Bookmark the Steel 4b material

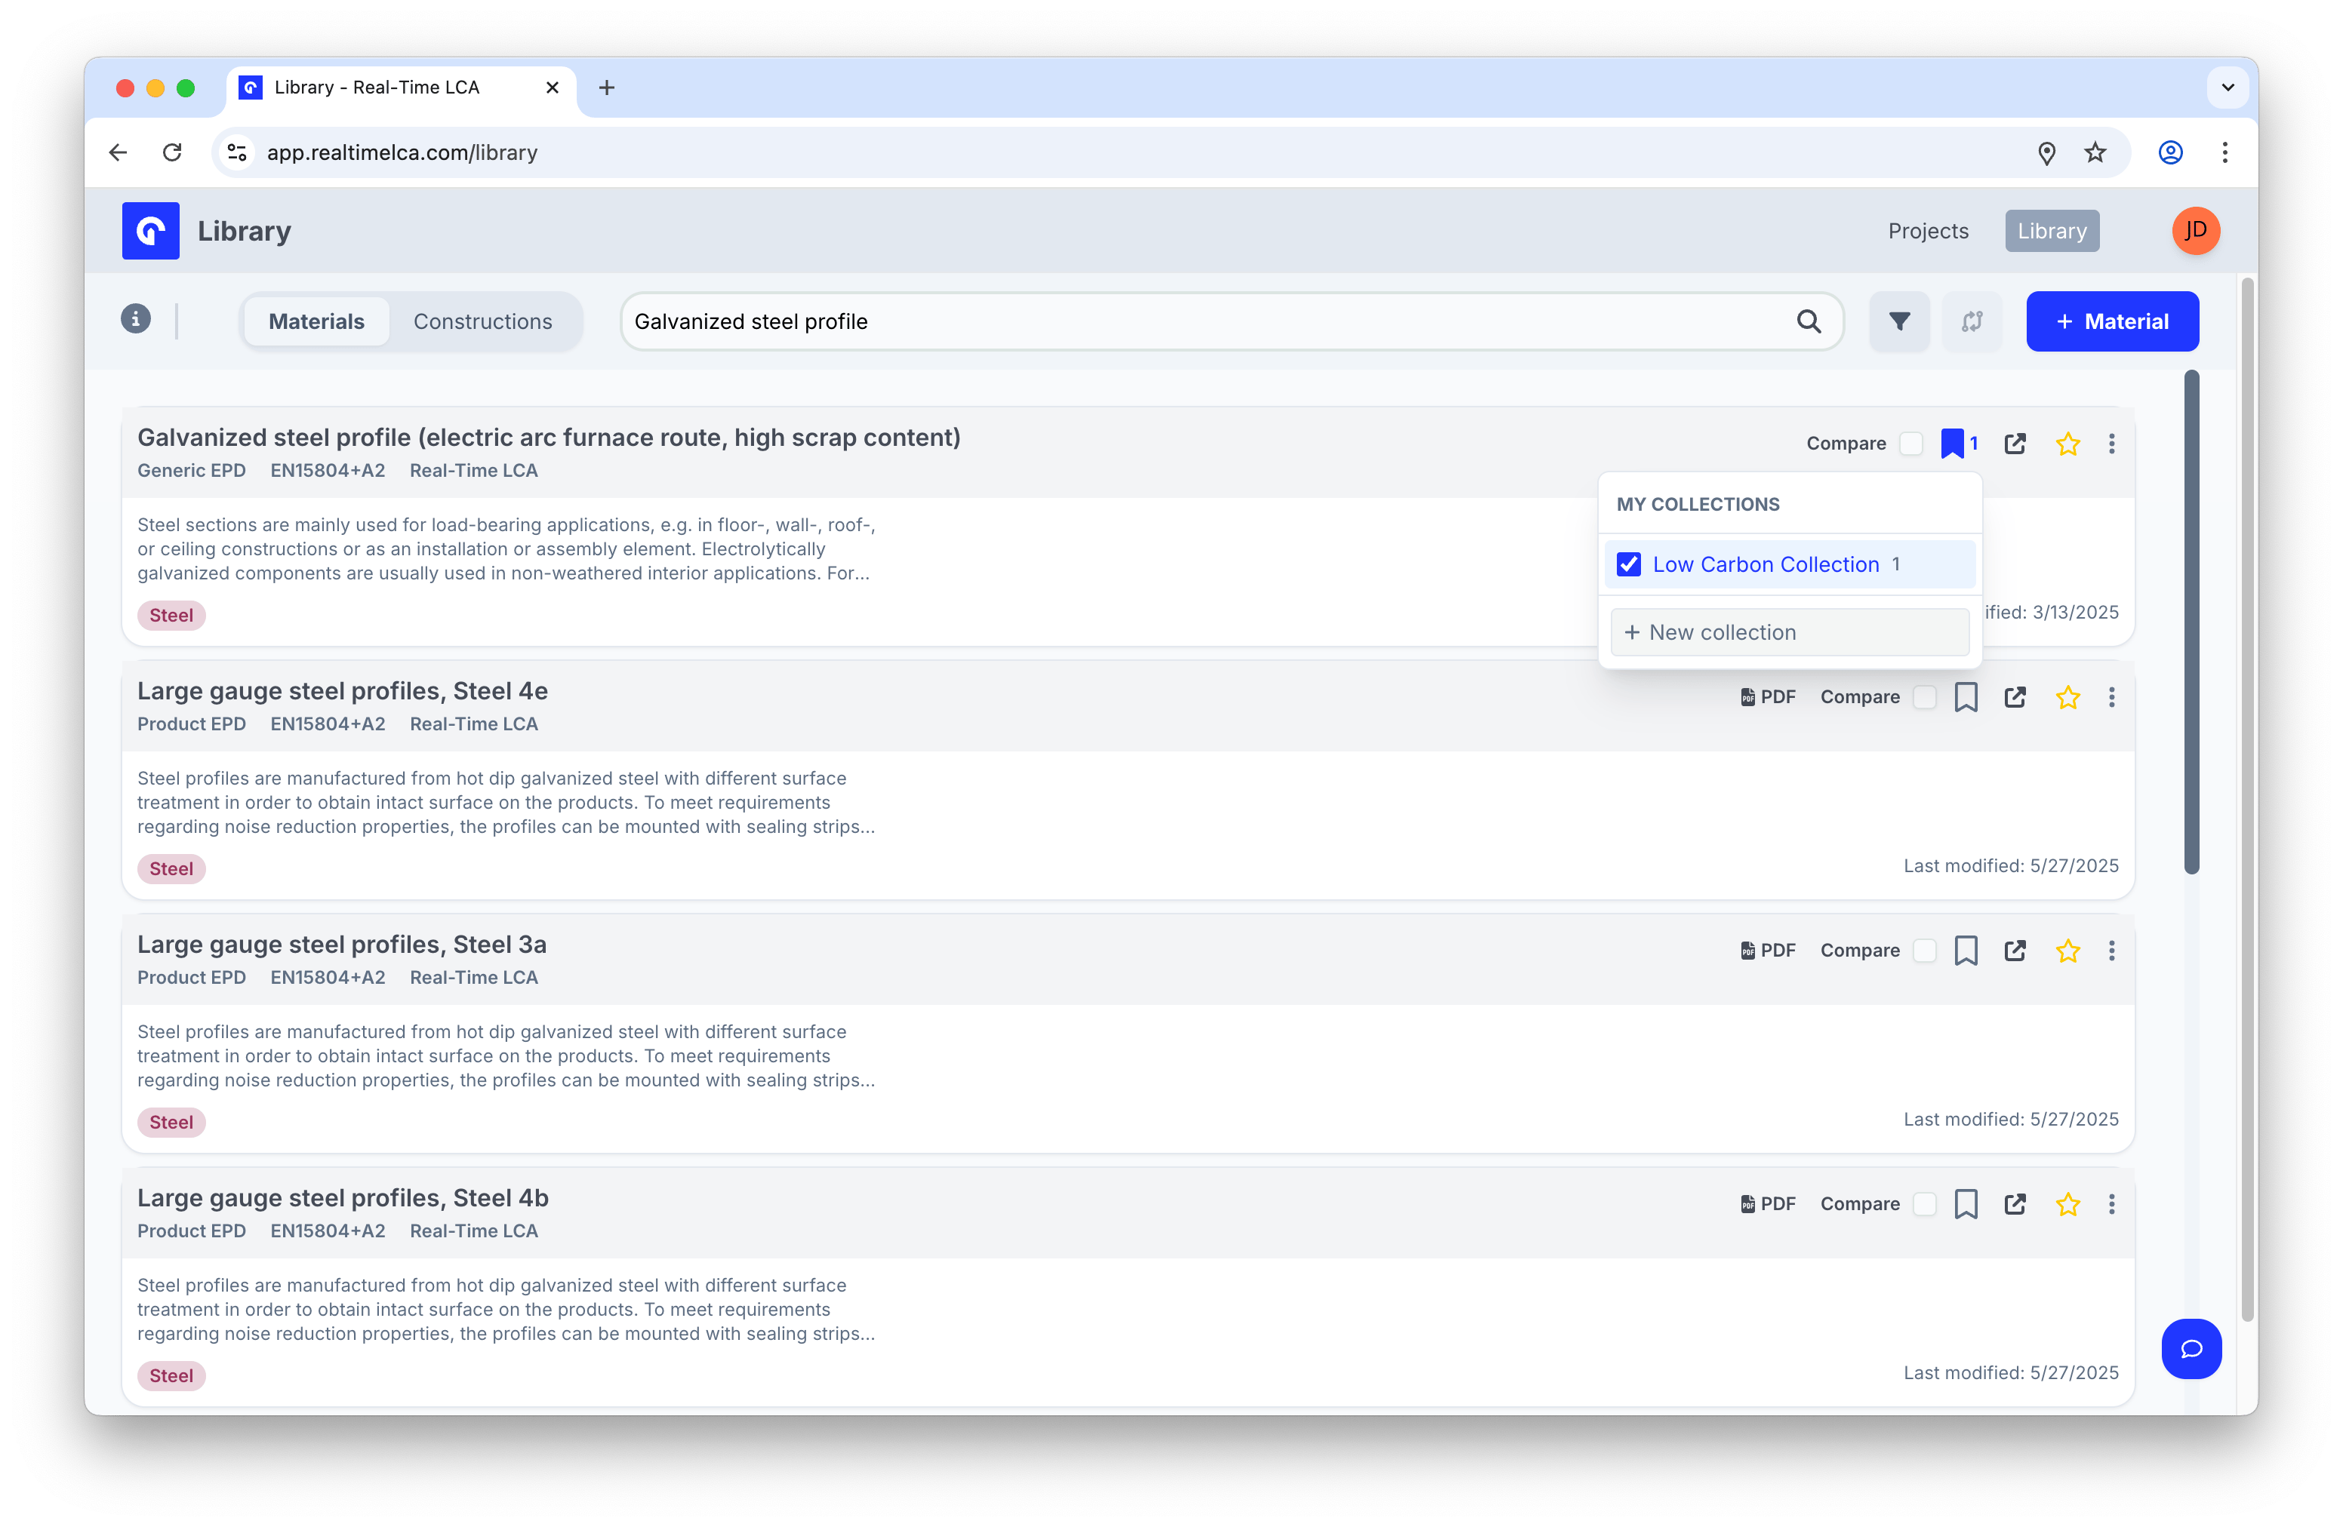click(1966, 1204)
